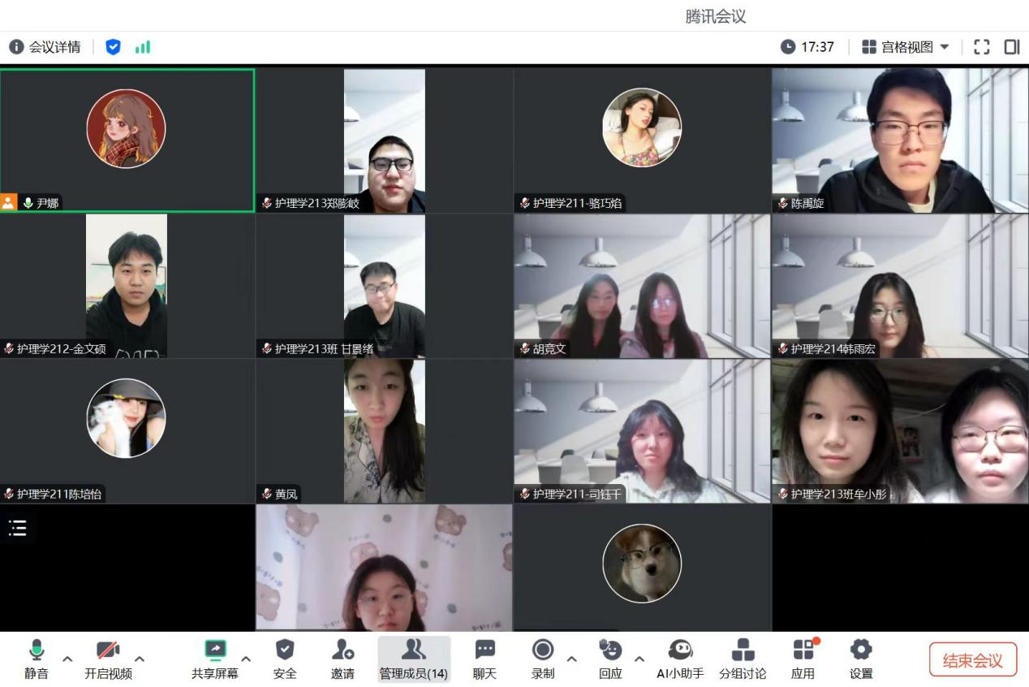1029x687 pixels.
Task: Open 管理成员(14) member panel
Action: click(413, 659)
